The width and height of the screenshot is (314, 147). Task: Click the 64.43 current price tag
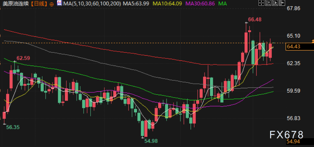pos(294,47)
